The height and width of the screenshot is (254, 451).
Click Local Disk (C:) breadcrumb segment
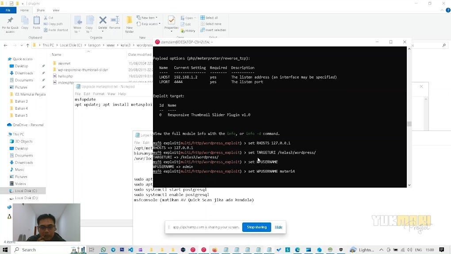(71, 45)
